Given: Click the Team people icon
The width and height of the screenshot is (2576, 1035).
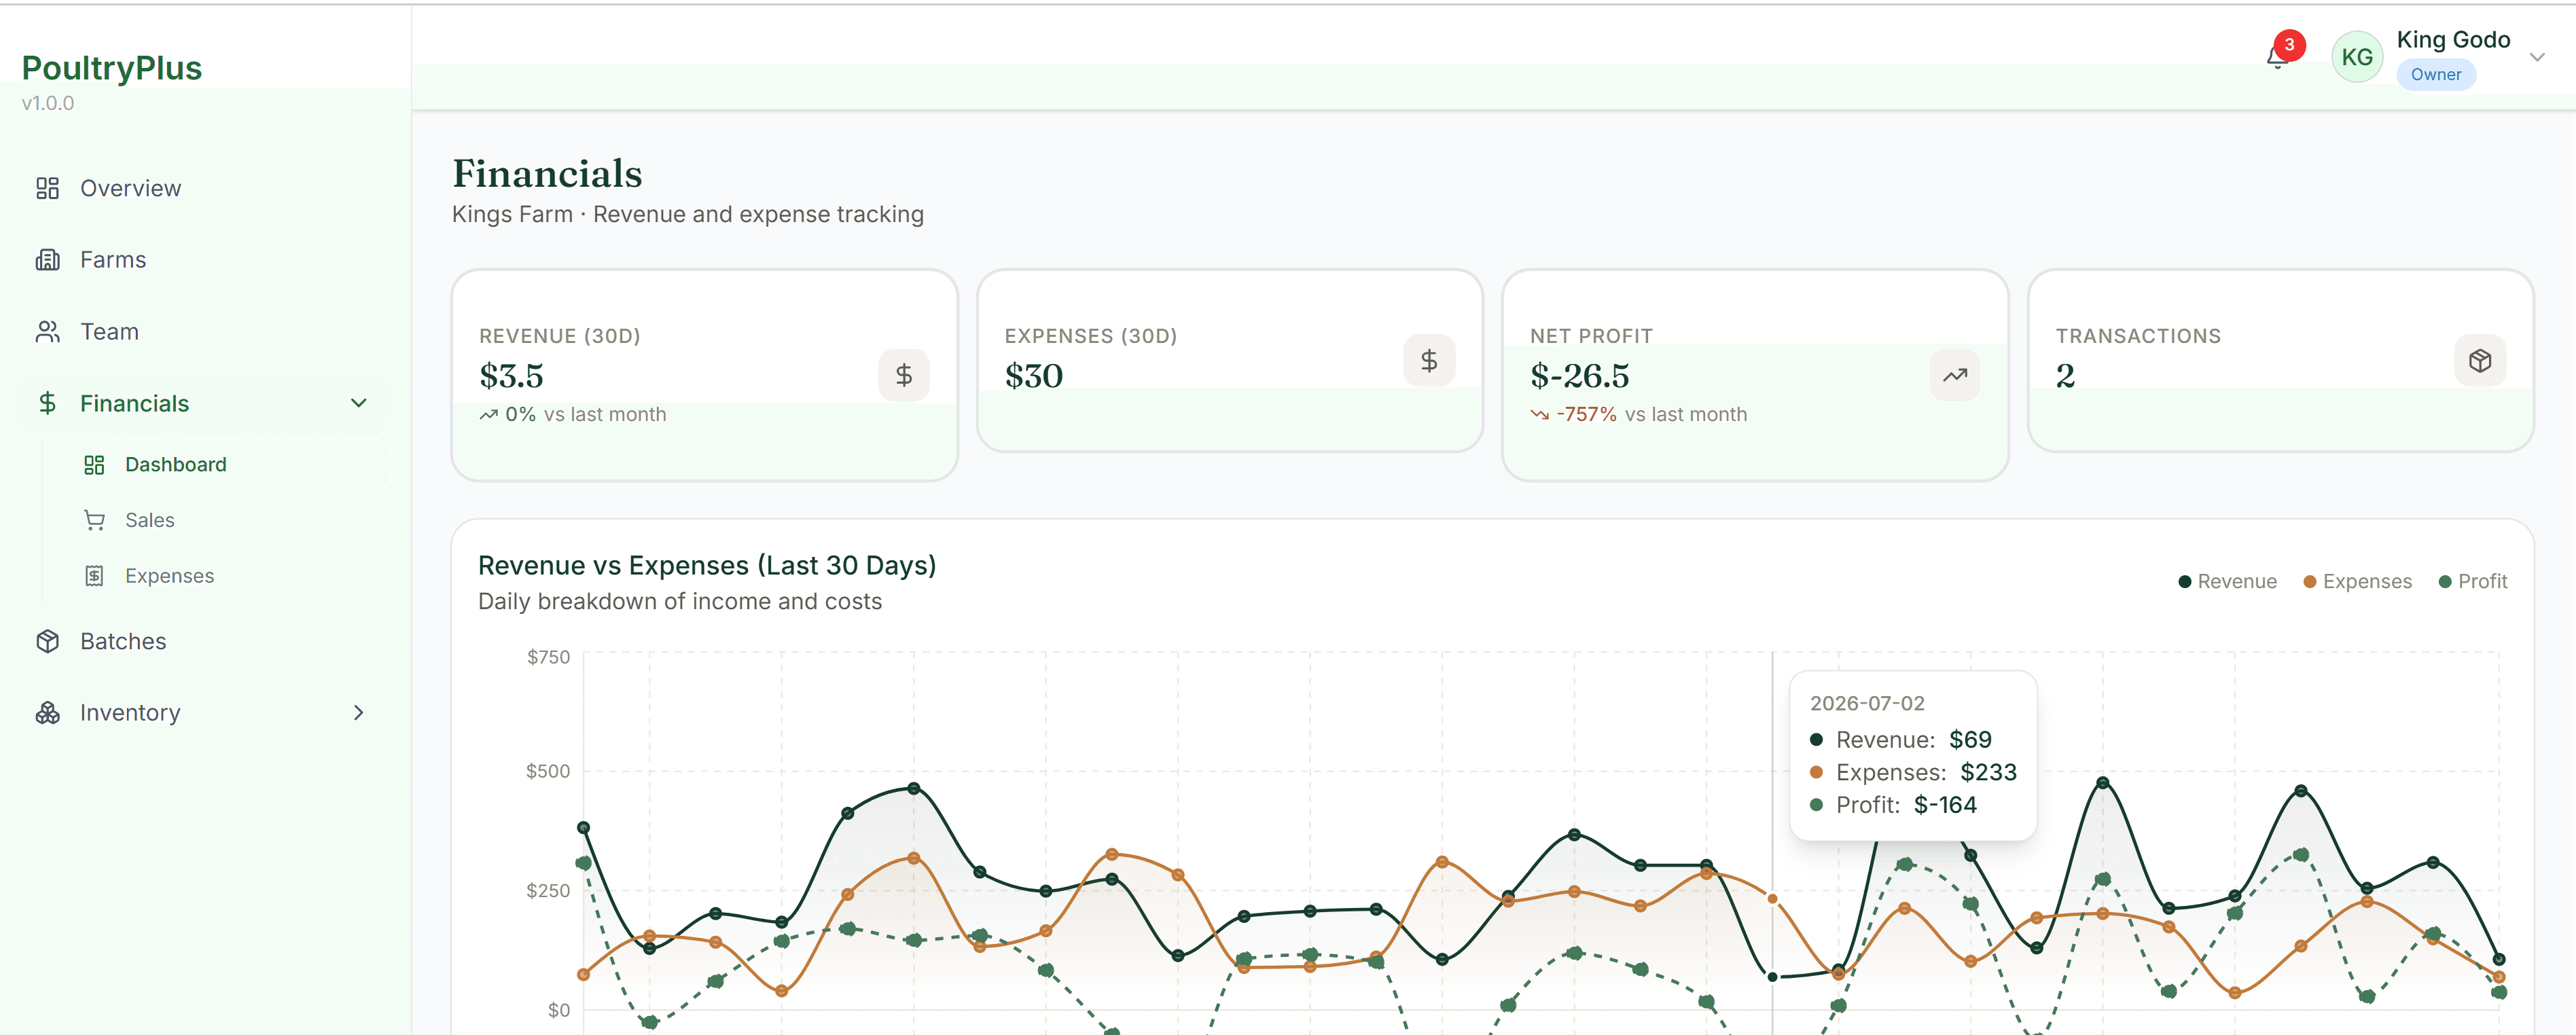Looking at the screenshot, I should coord(47,332).
